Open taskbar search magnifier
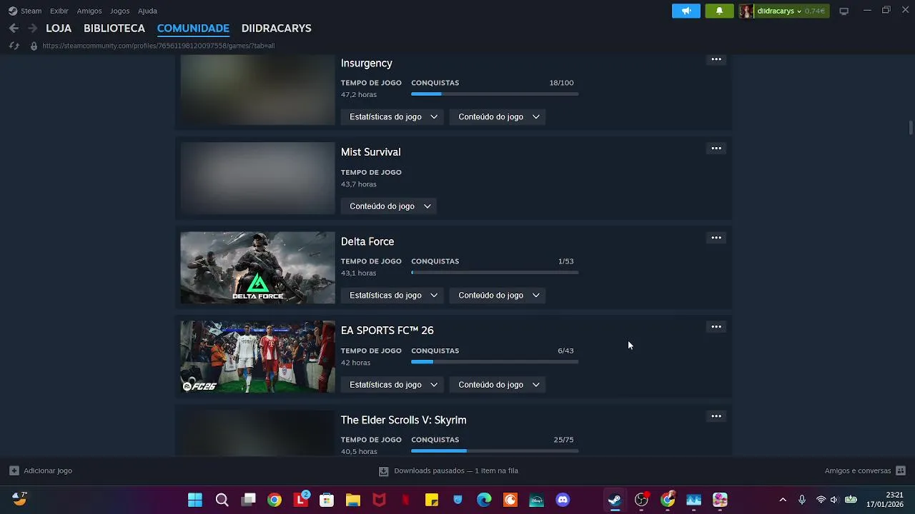This screenshot has height=514, width=915. [x=222, y=500]
